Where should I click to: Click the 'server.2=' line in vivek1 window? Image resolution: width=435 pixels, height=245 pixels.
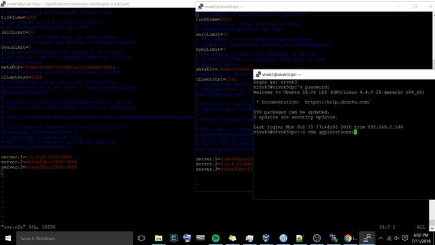point(39,162)
